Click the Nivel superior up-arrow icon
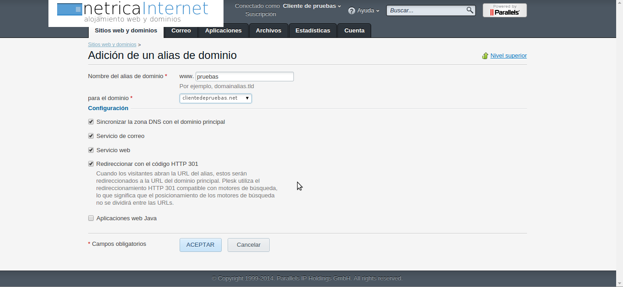The width and height of the screenshot is (623, 287). (485, 56)
